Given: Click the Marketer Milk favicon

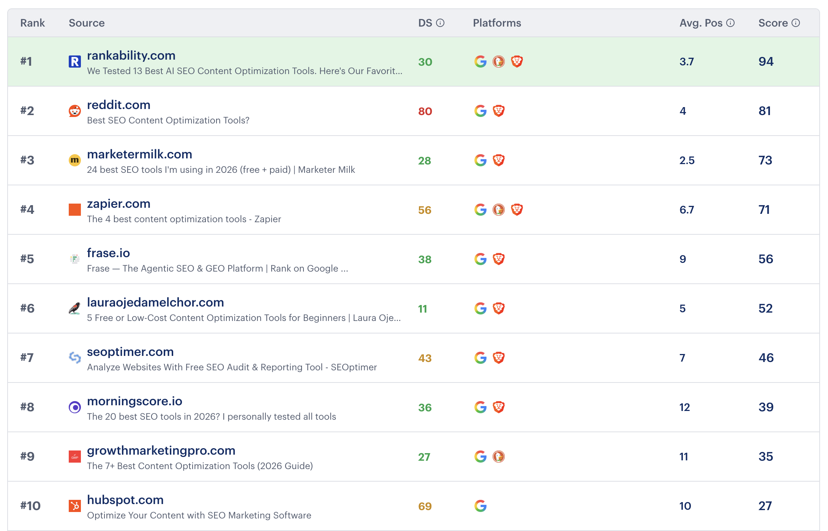Looking at the screenshot, I should point(75,160).
